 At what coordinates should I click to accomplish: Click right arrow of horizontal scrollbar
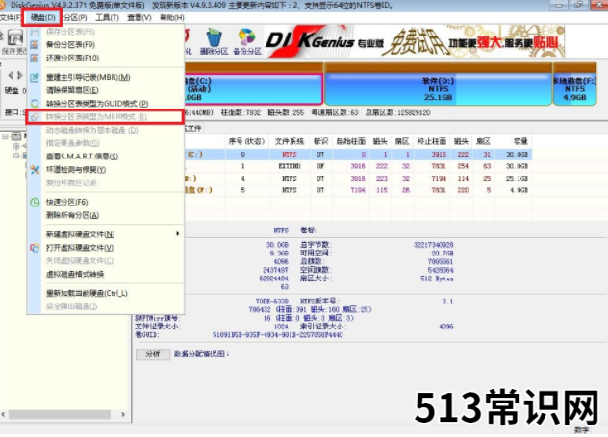coord(123,415)
